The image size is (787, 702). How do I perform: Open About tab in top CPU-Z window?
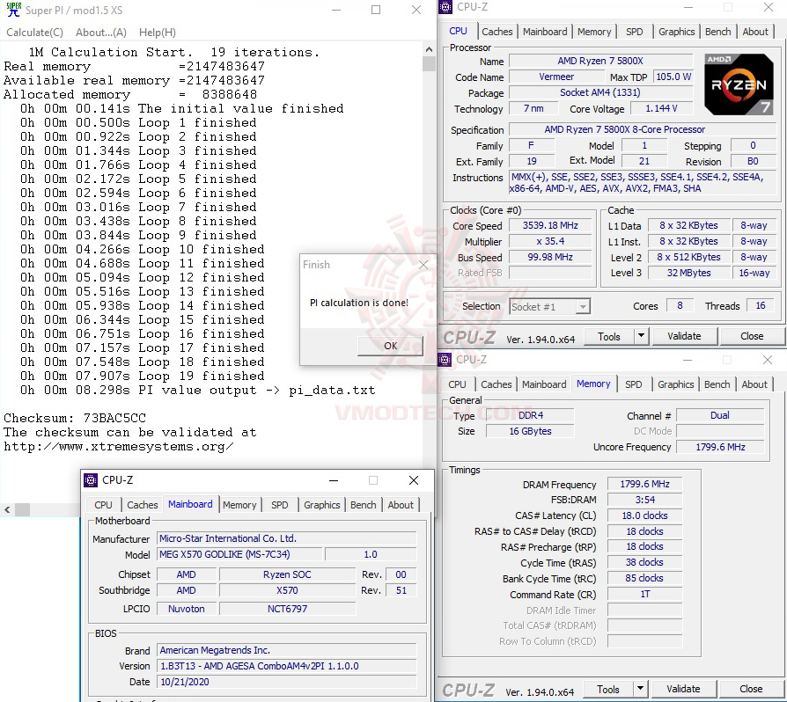(755, 32)
